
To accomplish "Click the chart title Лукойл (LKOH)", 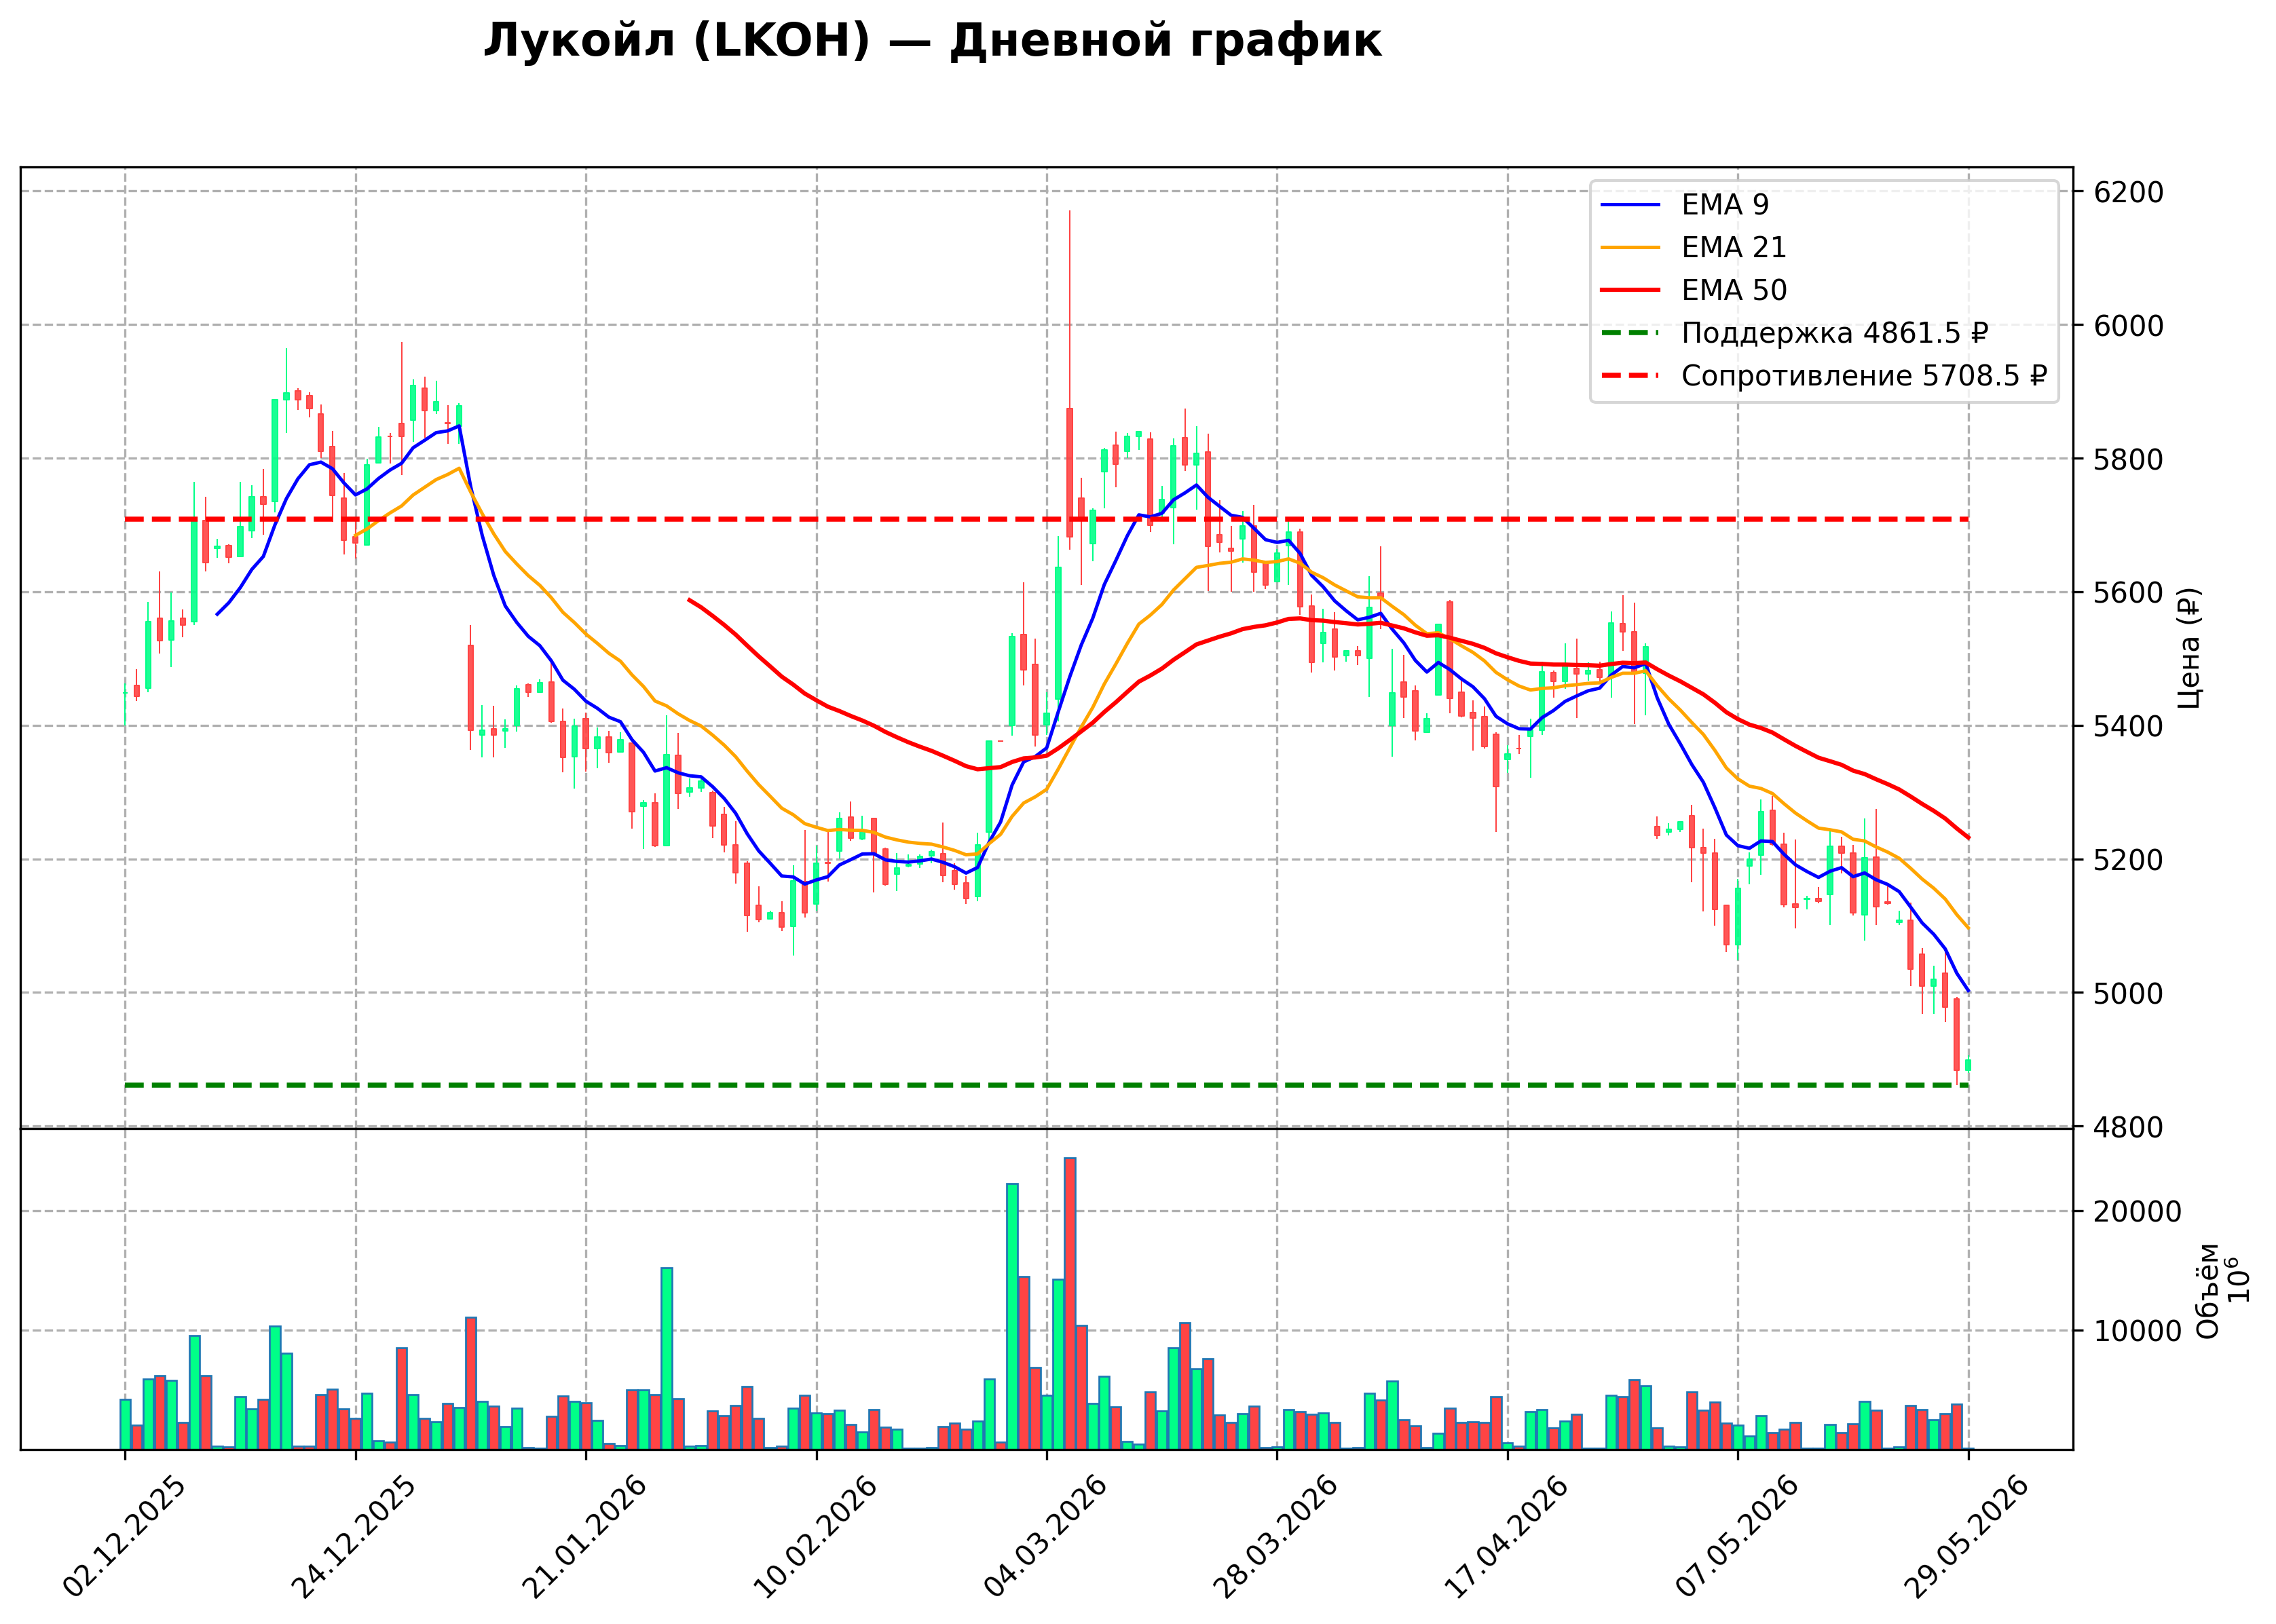I will pyautogui.click(x=678, y=42).
